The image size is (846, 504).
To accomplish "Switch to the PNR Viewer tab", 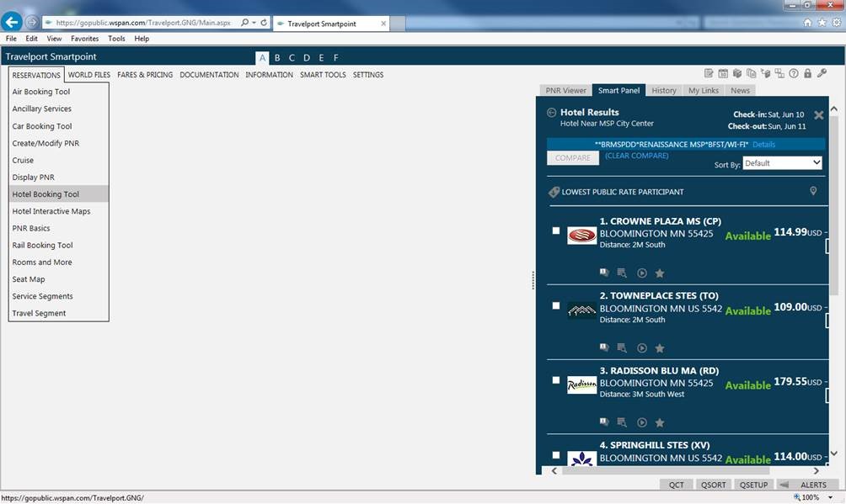I will click(x=565, y=91).
